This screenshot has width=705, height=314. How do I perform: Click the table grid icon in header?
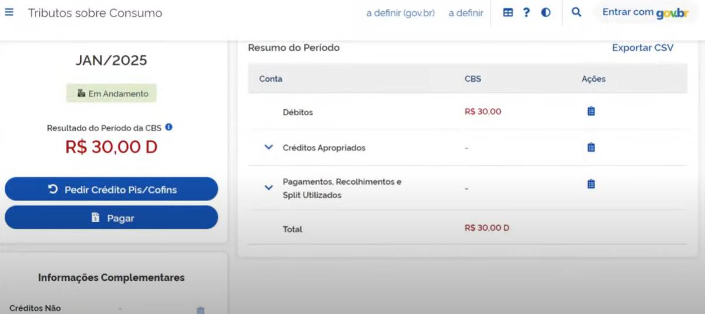click(508, 12)
